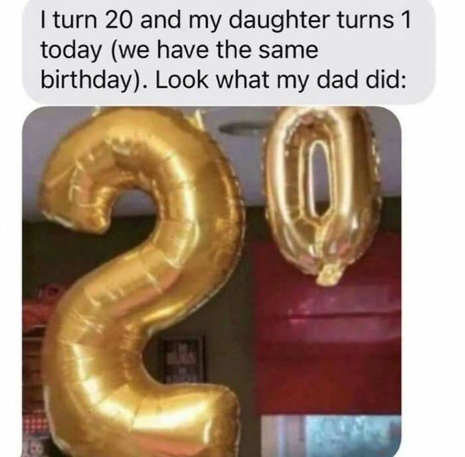The width and height of the screenshot is (465, 457).
Task: Click the number 20 in message text
Action: [x=118, y=20]
